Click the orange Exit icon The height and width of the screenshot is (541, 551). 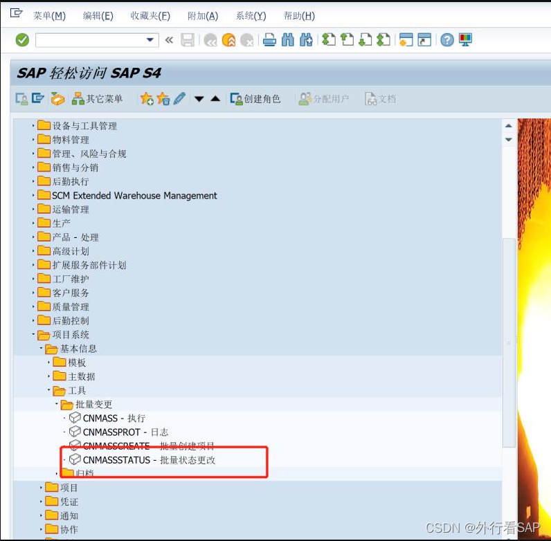tap(228, 40)
